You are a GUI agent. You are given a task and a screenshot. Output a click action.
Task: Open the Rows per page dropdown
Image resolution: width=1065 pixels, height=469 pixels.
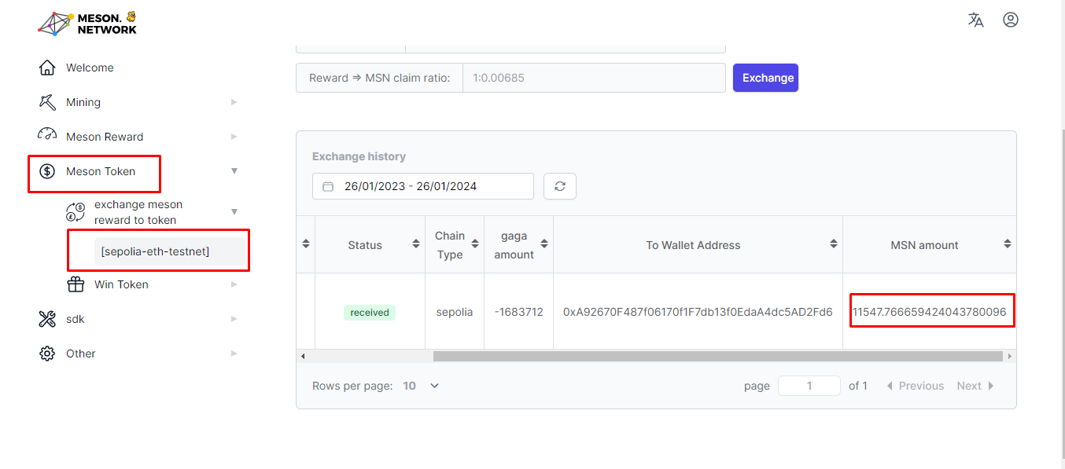tap(421, 386)
